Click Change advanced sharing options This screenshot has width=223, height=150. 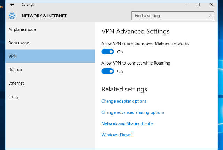click(133, 112)
